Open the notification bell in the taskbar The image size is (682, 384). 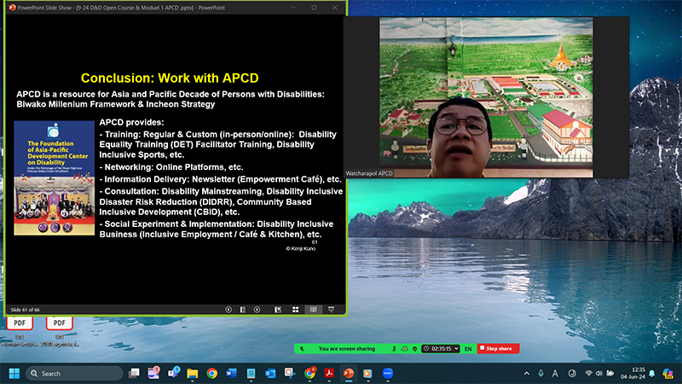(x=652, y=374)
